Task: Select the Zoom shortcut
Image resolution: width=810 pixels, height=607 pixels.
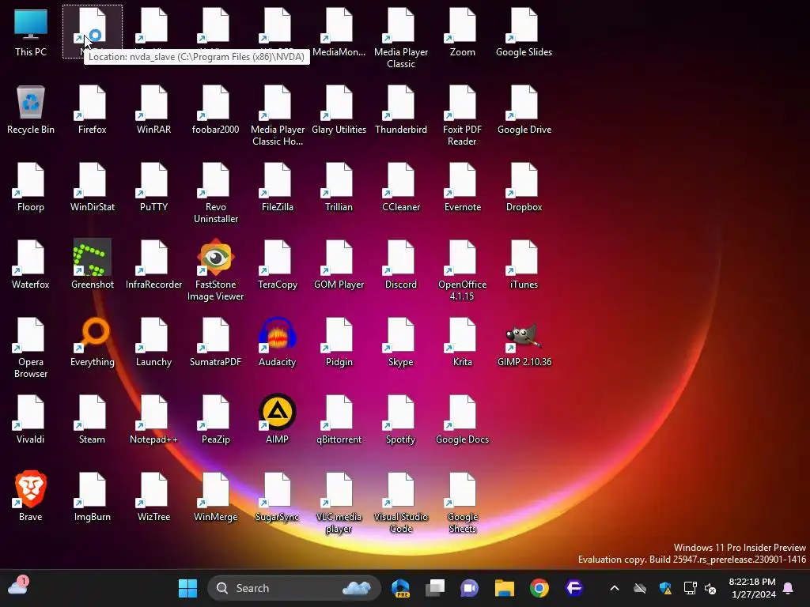Action: coord(462,32)
